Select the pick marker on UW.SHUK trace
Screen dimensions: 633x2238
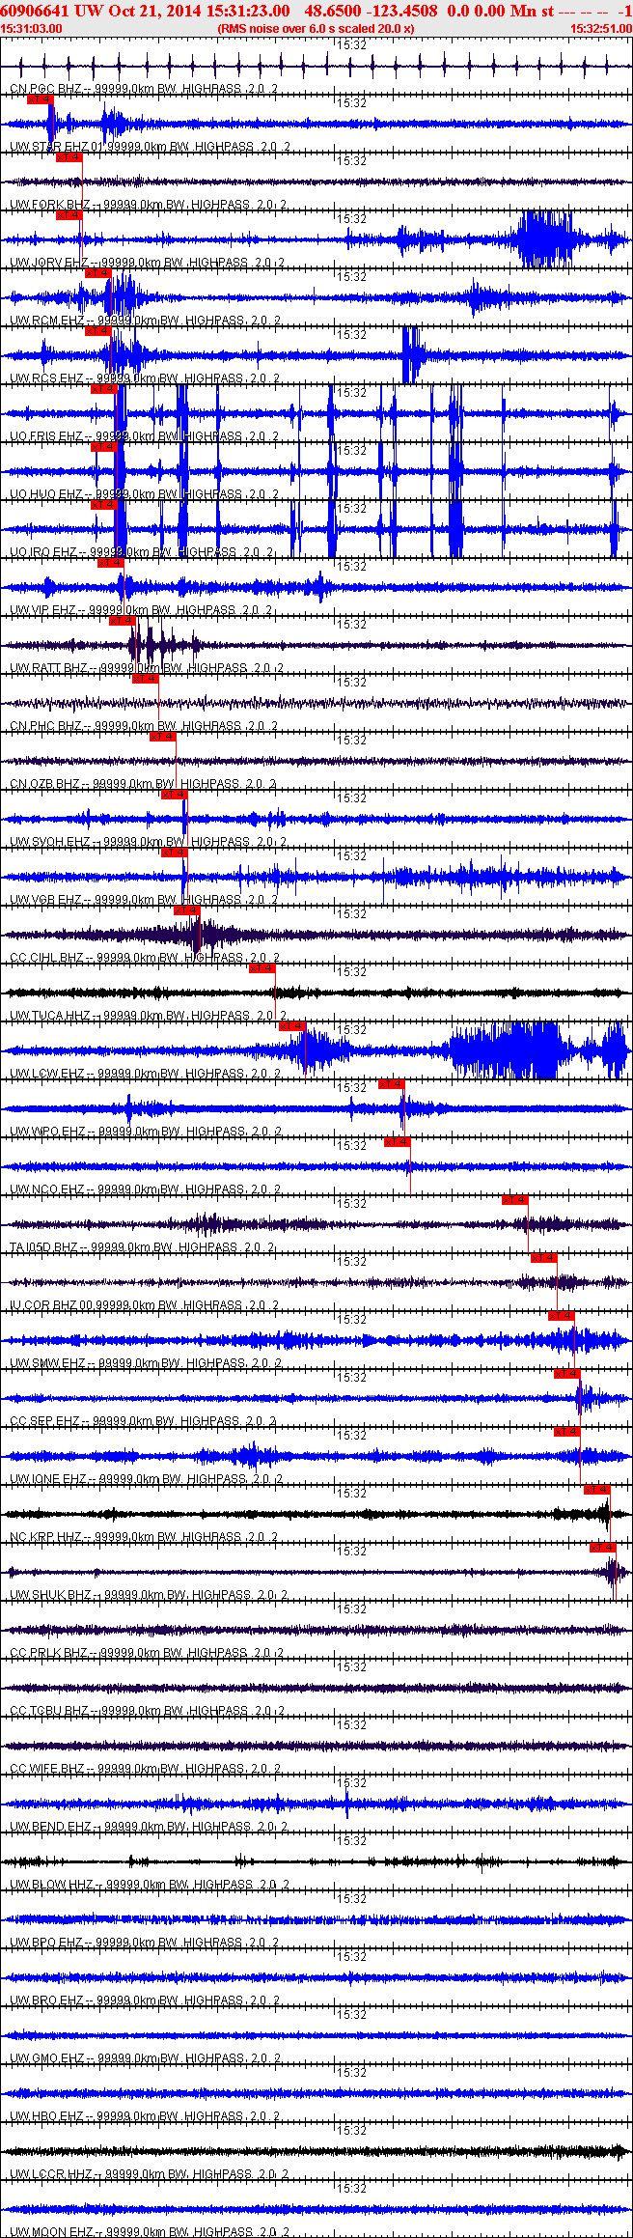603,1548
